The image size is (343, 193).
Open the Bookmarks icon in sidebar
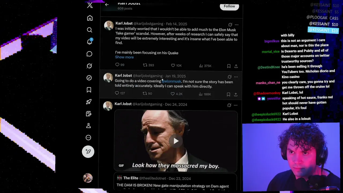(89, 90)
